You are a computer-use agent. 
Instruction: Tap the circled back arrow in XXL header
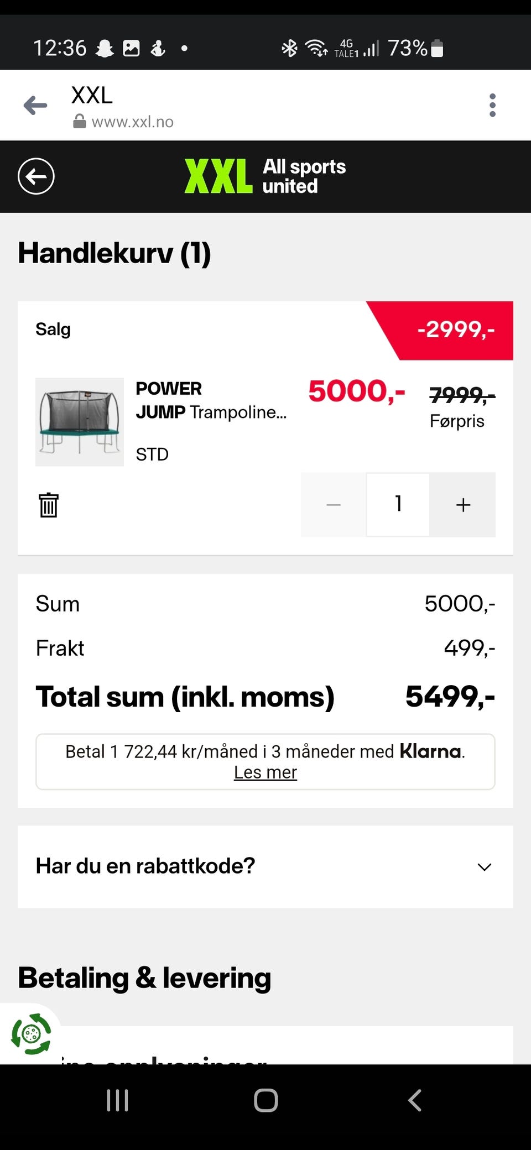pos(36,176)
